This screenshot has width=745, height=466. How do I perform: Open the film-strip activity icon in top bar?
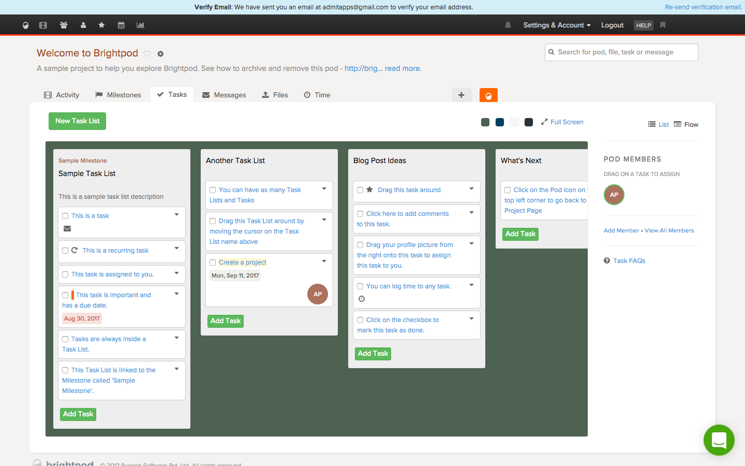tap(43, 25)
